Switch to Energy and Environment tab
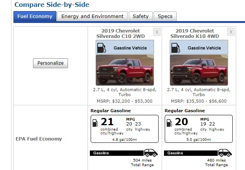 [92, 16]
